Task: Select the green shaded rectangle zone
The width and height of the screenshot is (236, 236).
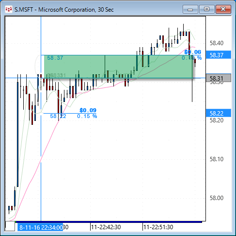Action: pyautogui.click(x=118, y=67)
